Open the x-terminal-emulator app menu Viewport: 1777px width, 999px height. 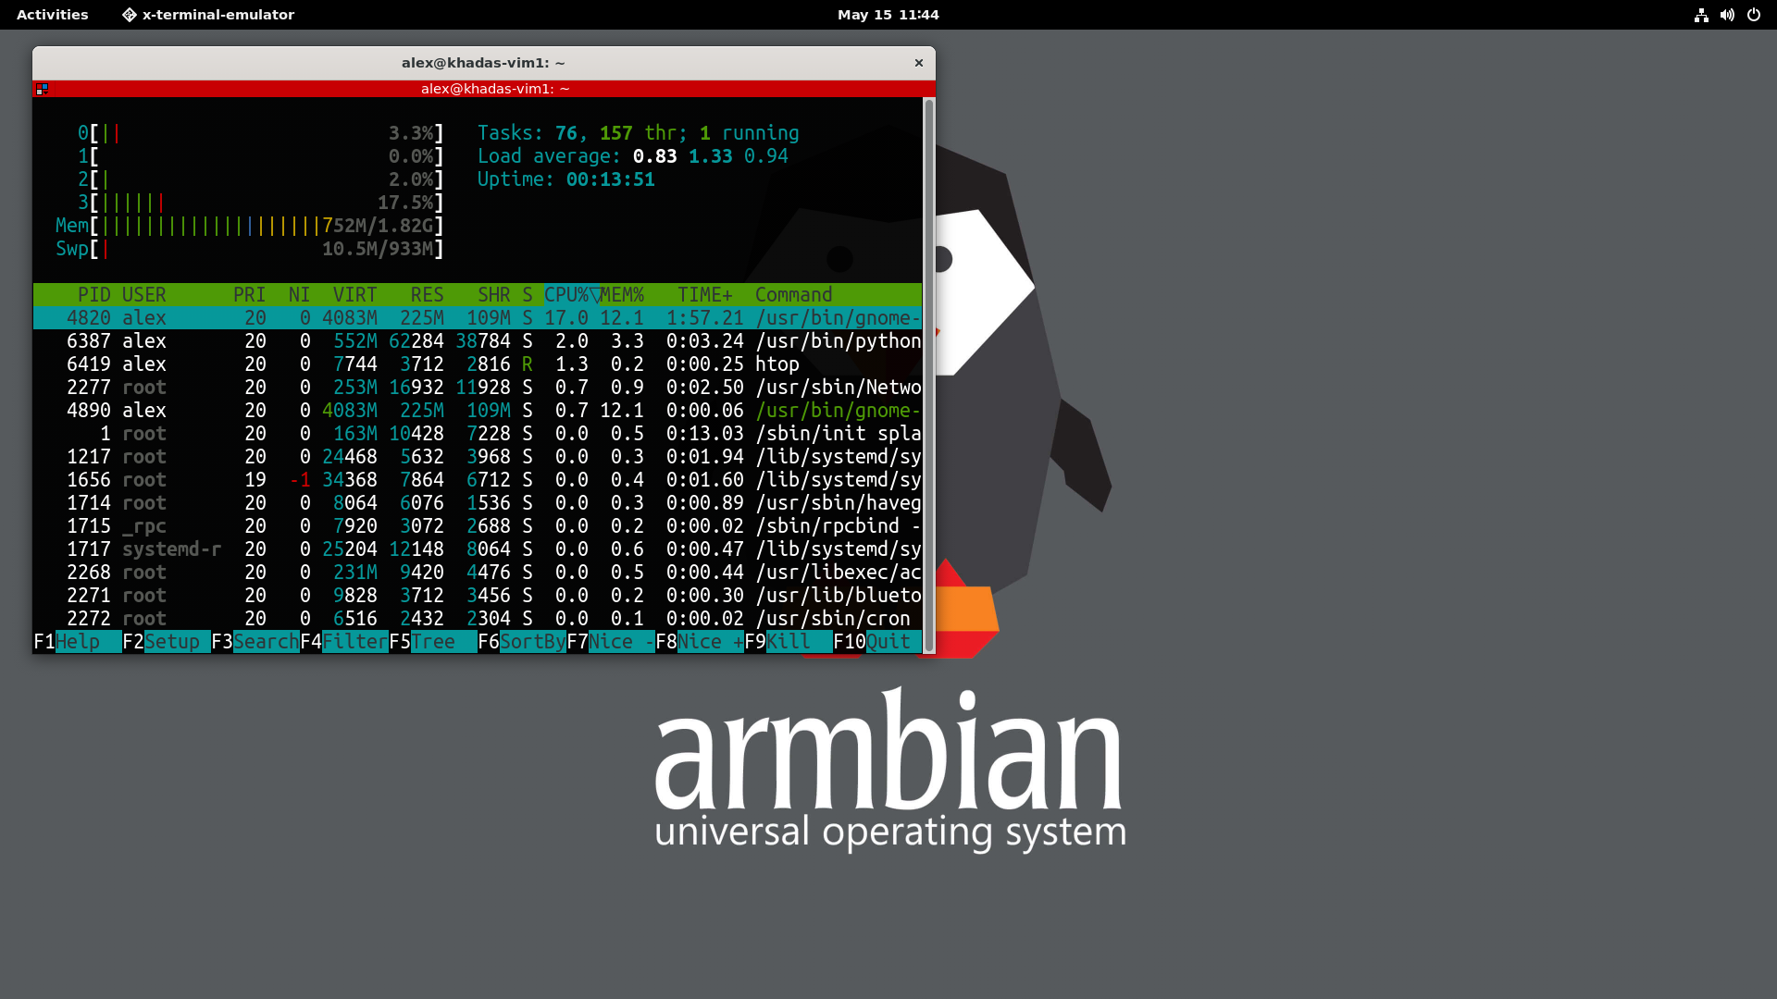click(x=208, y=15)
